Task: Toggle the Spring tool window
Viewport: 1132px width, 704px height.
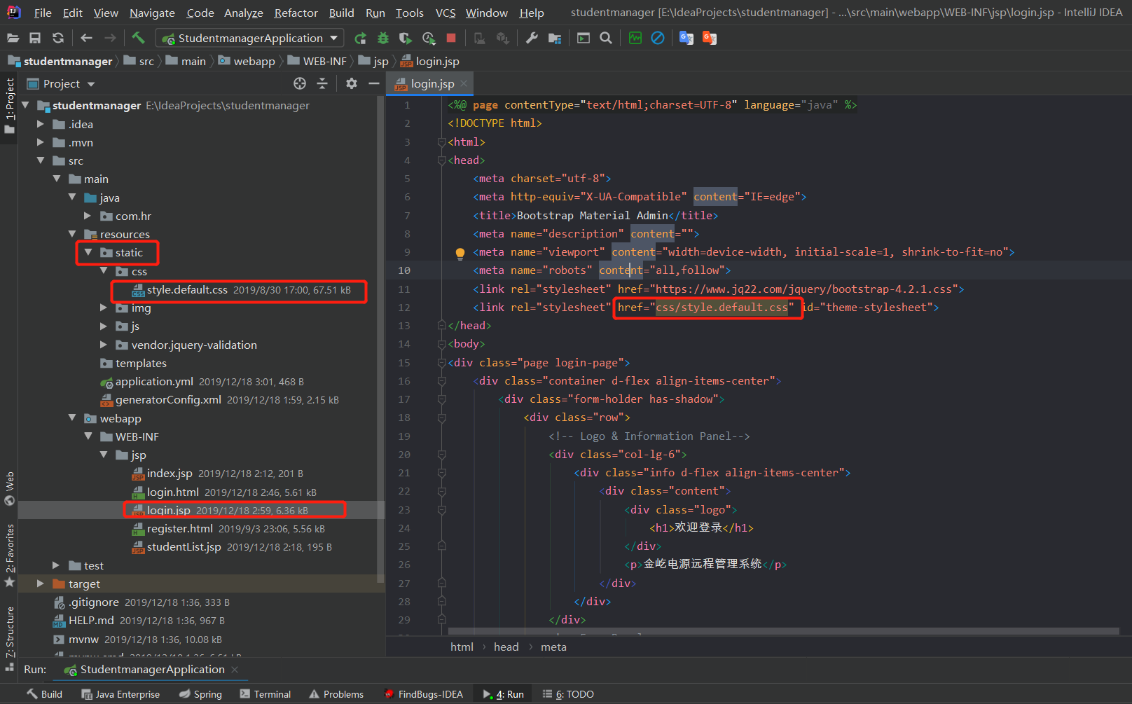Action: tap(200, 694)
